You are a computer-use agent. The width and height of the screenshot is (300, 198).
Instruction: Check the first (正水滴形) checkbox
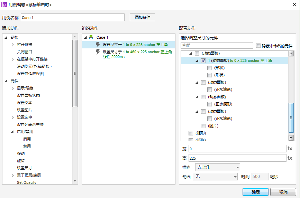pyautogui.click(x=209, y=89)
